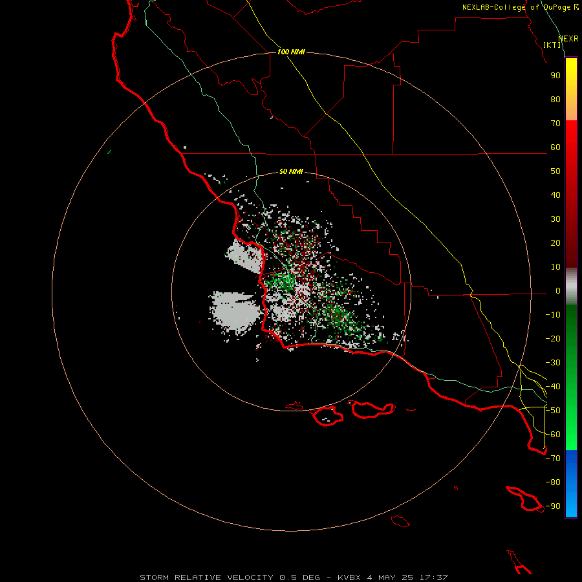Click the blue bottom segment of the color bar
The image size is (582, 582).
[571, 484]
